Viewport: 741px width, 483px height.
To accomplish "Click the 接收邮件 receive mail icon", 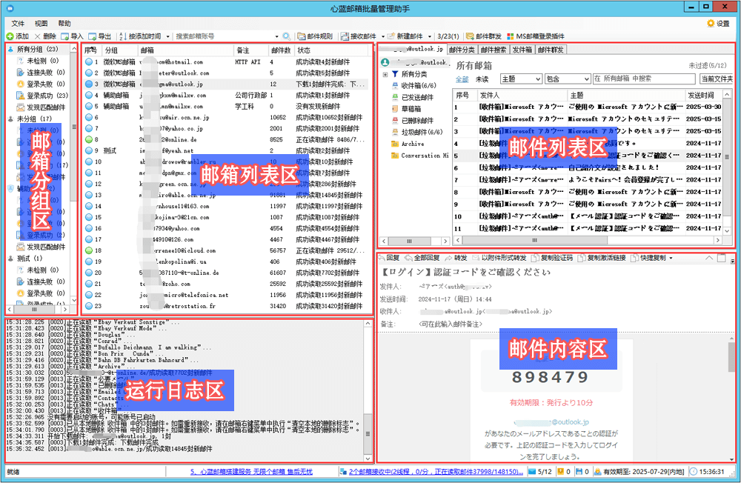I will (x=345, y=36).
